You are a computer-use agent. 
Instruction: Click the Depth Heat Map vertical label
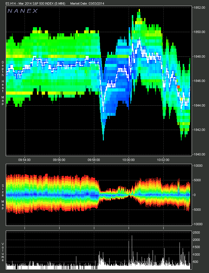(x=3, y=83)
